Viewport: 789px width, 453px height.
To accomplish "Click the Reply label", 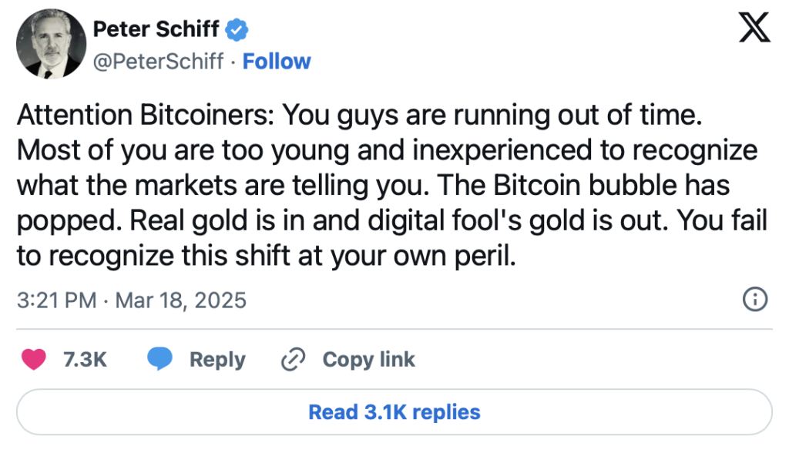I will click(x=217, y=359).
